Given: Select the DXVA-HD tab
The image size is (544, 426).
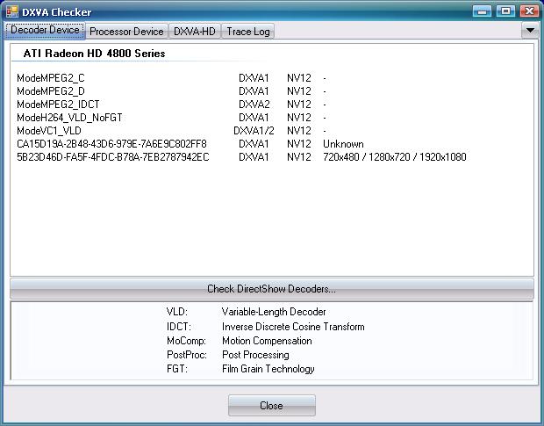Looking at the screenshot, I should coord(195,32).
